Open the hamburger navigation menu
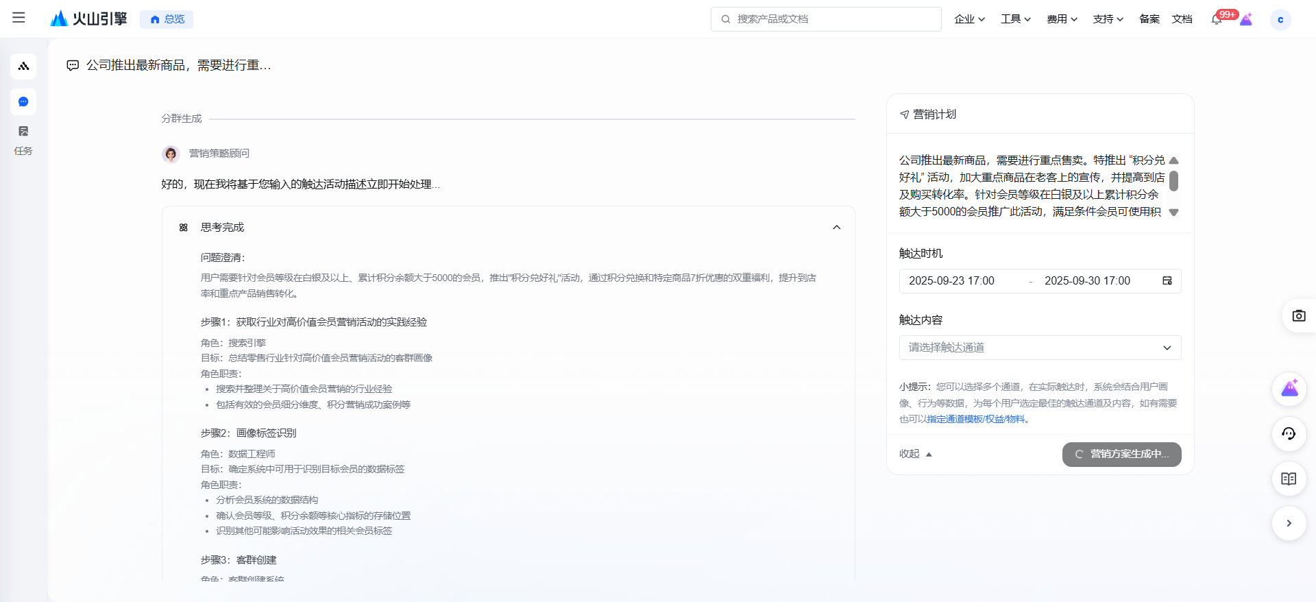This screenshot has width=1316, height=602. tap(19, 19)
